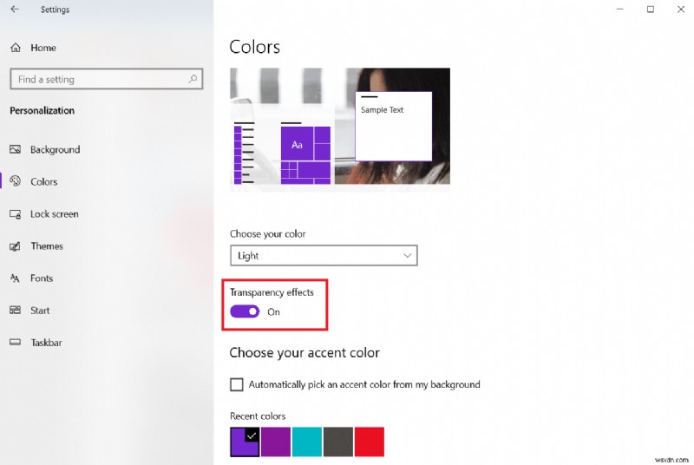Click the Sample Text preview window
Screen dimensions: 694x465
point(394,127)
